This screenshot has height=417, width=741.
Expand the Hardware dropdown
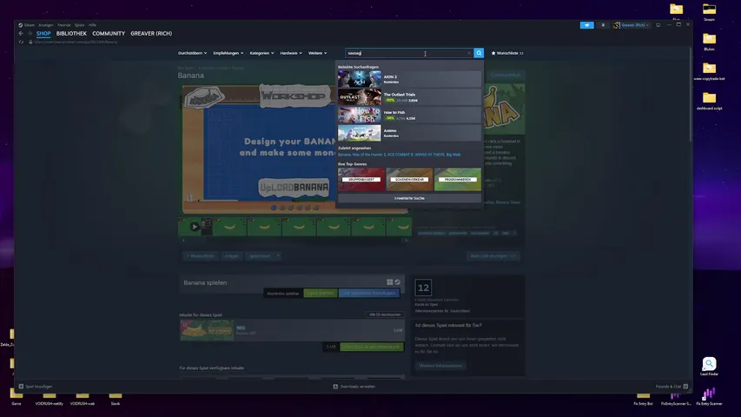291,53
